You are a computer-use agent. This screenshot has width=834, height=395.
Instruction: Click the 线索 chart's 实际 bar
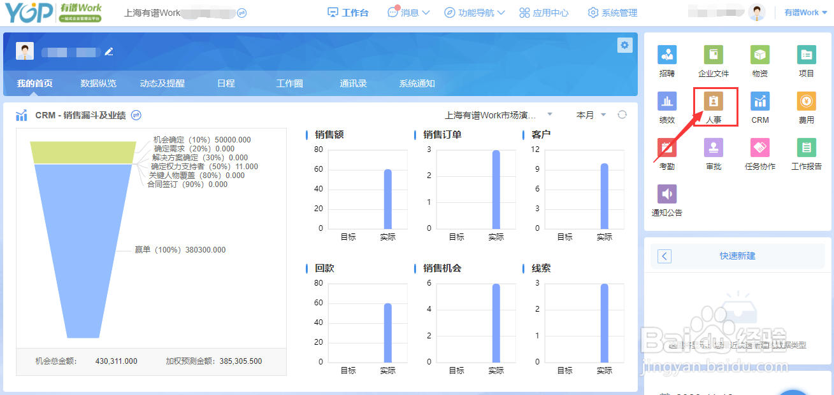click(x=604, y=323)
